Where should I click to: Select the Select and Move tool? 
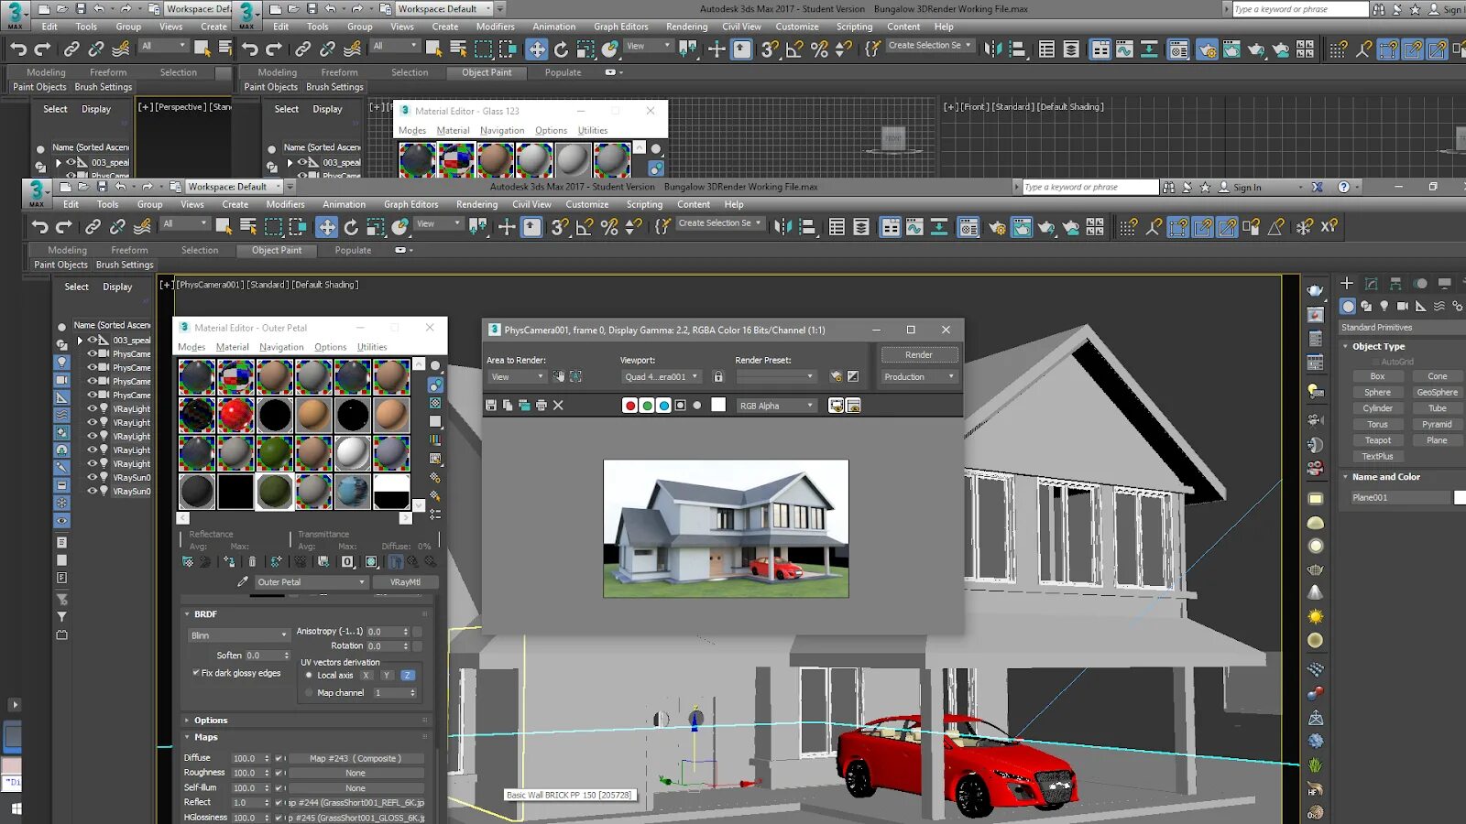point(326,226)
